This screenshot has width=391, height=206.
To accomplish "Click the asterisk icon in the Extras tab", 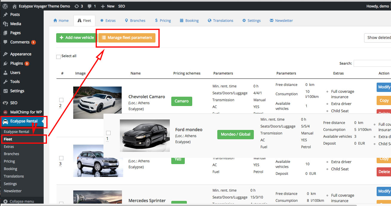I will point(102,21).
